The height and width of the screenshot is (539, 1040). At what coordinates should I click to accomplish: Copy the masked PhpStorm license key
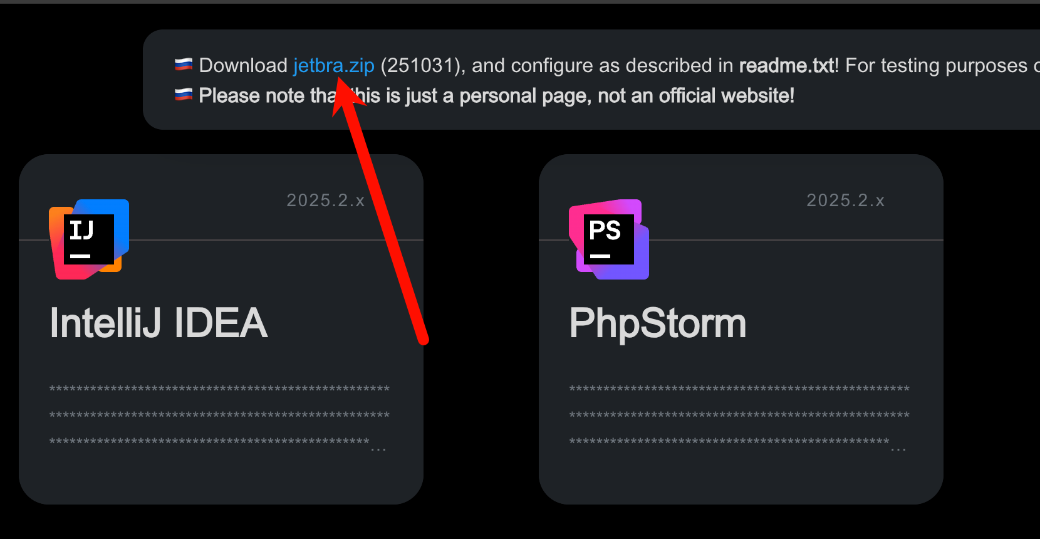739,415
